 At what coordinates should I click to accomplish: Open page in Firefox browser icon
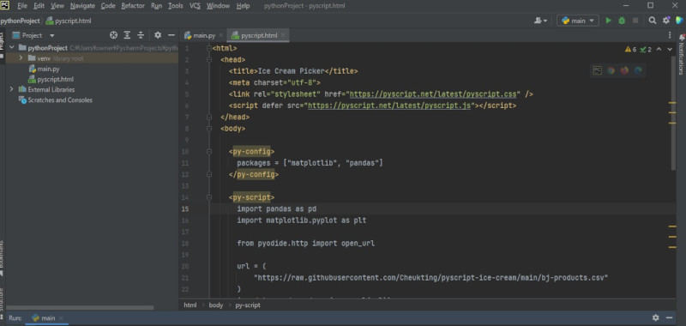tap(624, 70)
